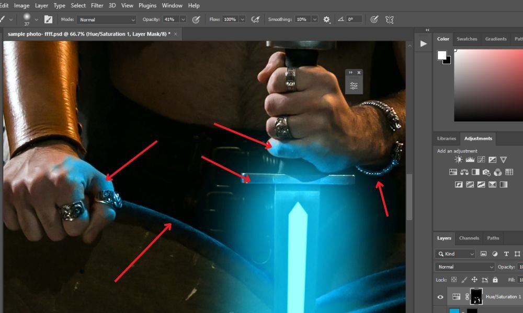Open the Flow slider dropdown

tap(243, 20)
